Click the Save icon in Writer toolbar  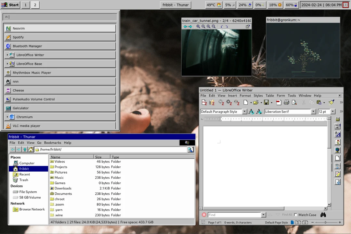pos(266,102)
